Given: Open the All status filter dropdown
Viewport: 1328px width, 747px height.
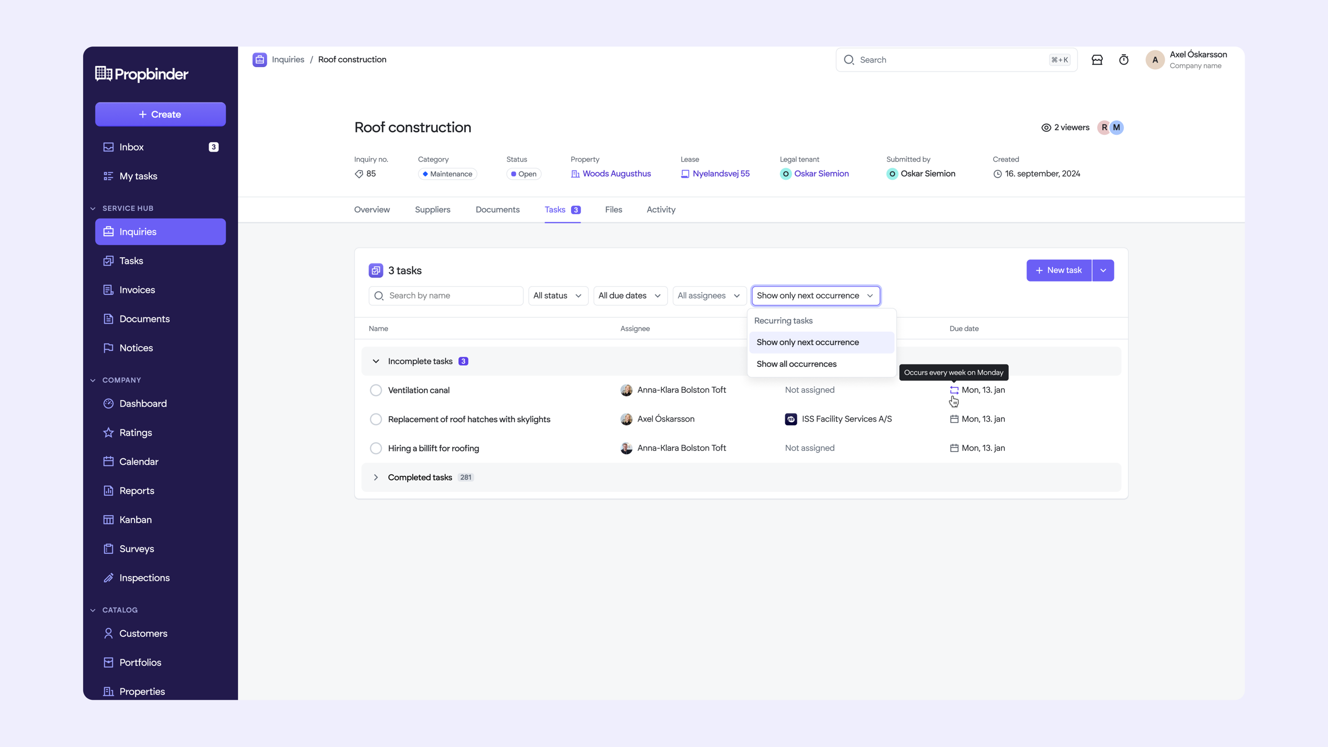Looking at the screenshot, I should [558, 295].
